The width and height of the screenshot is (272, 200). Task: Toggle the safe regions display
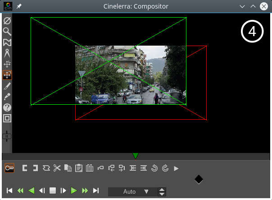7,118
